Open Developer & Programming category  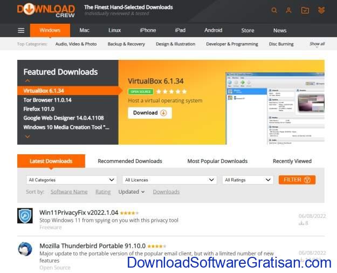point(232,44)
